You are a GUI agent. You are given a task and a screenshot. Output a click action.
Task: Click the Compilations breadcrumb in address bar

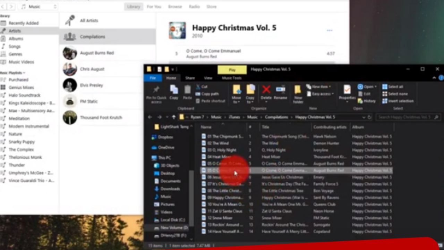[276, 117]
